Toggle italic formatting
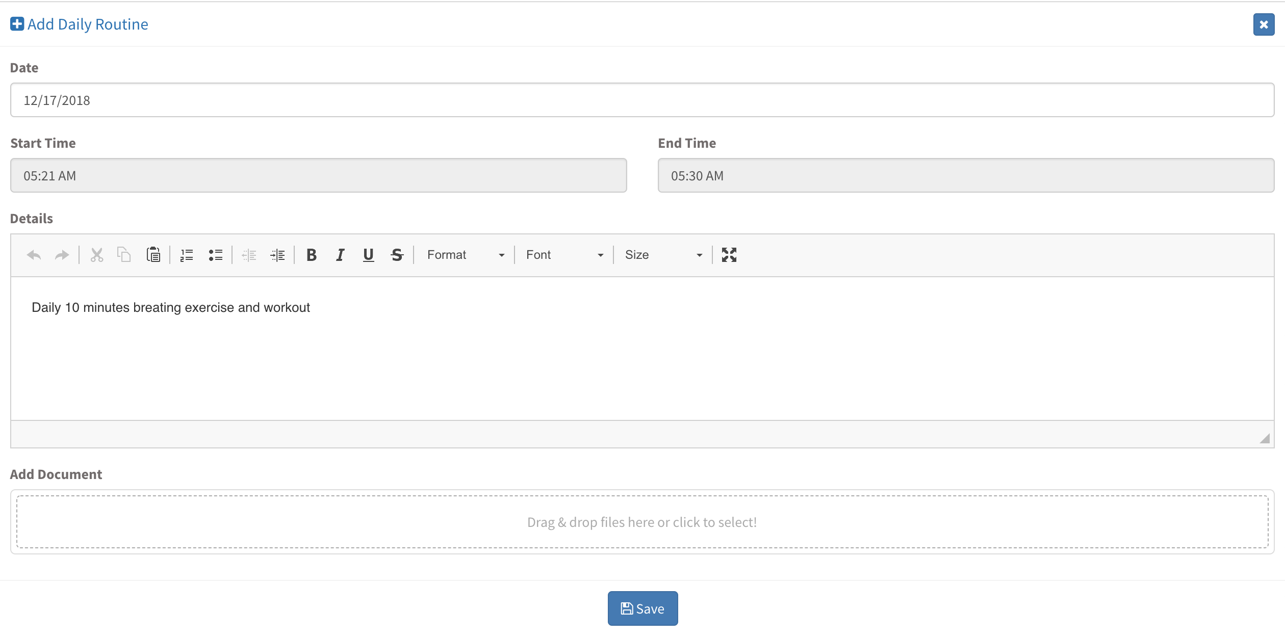This screenshot has width=1285, height=638. point(340,255)
